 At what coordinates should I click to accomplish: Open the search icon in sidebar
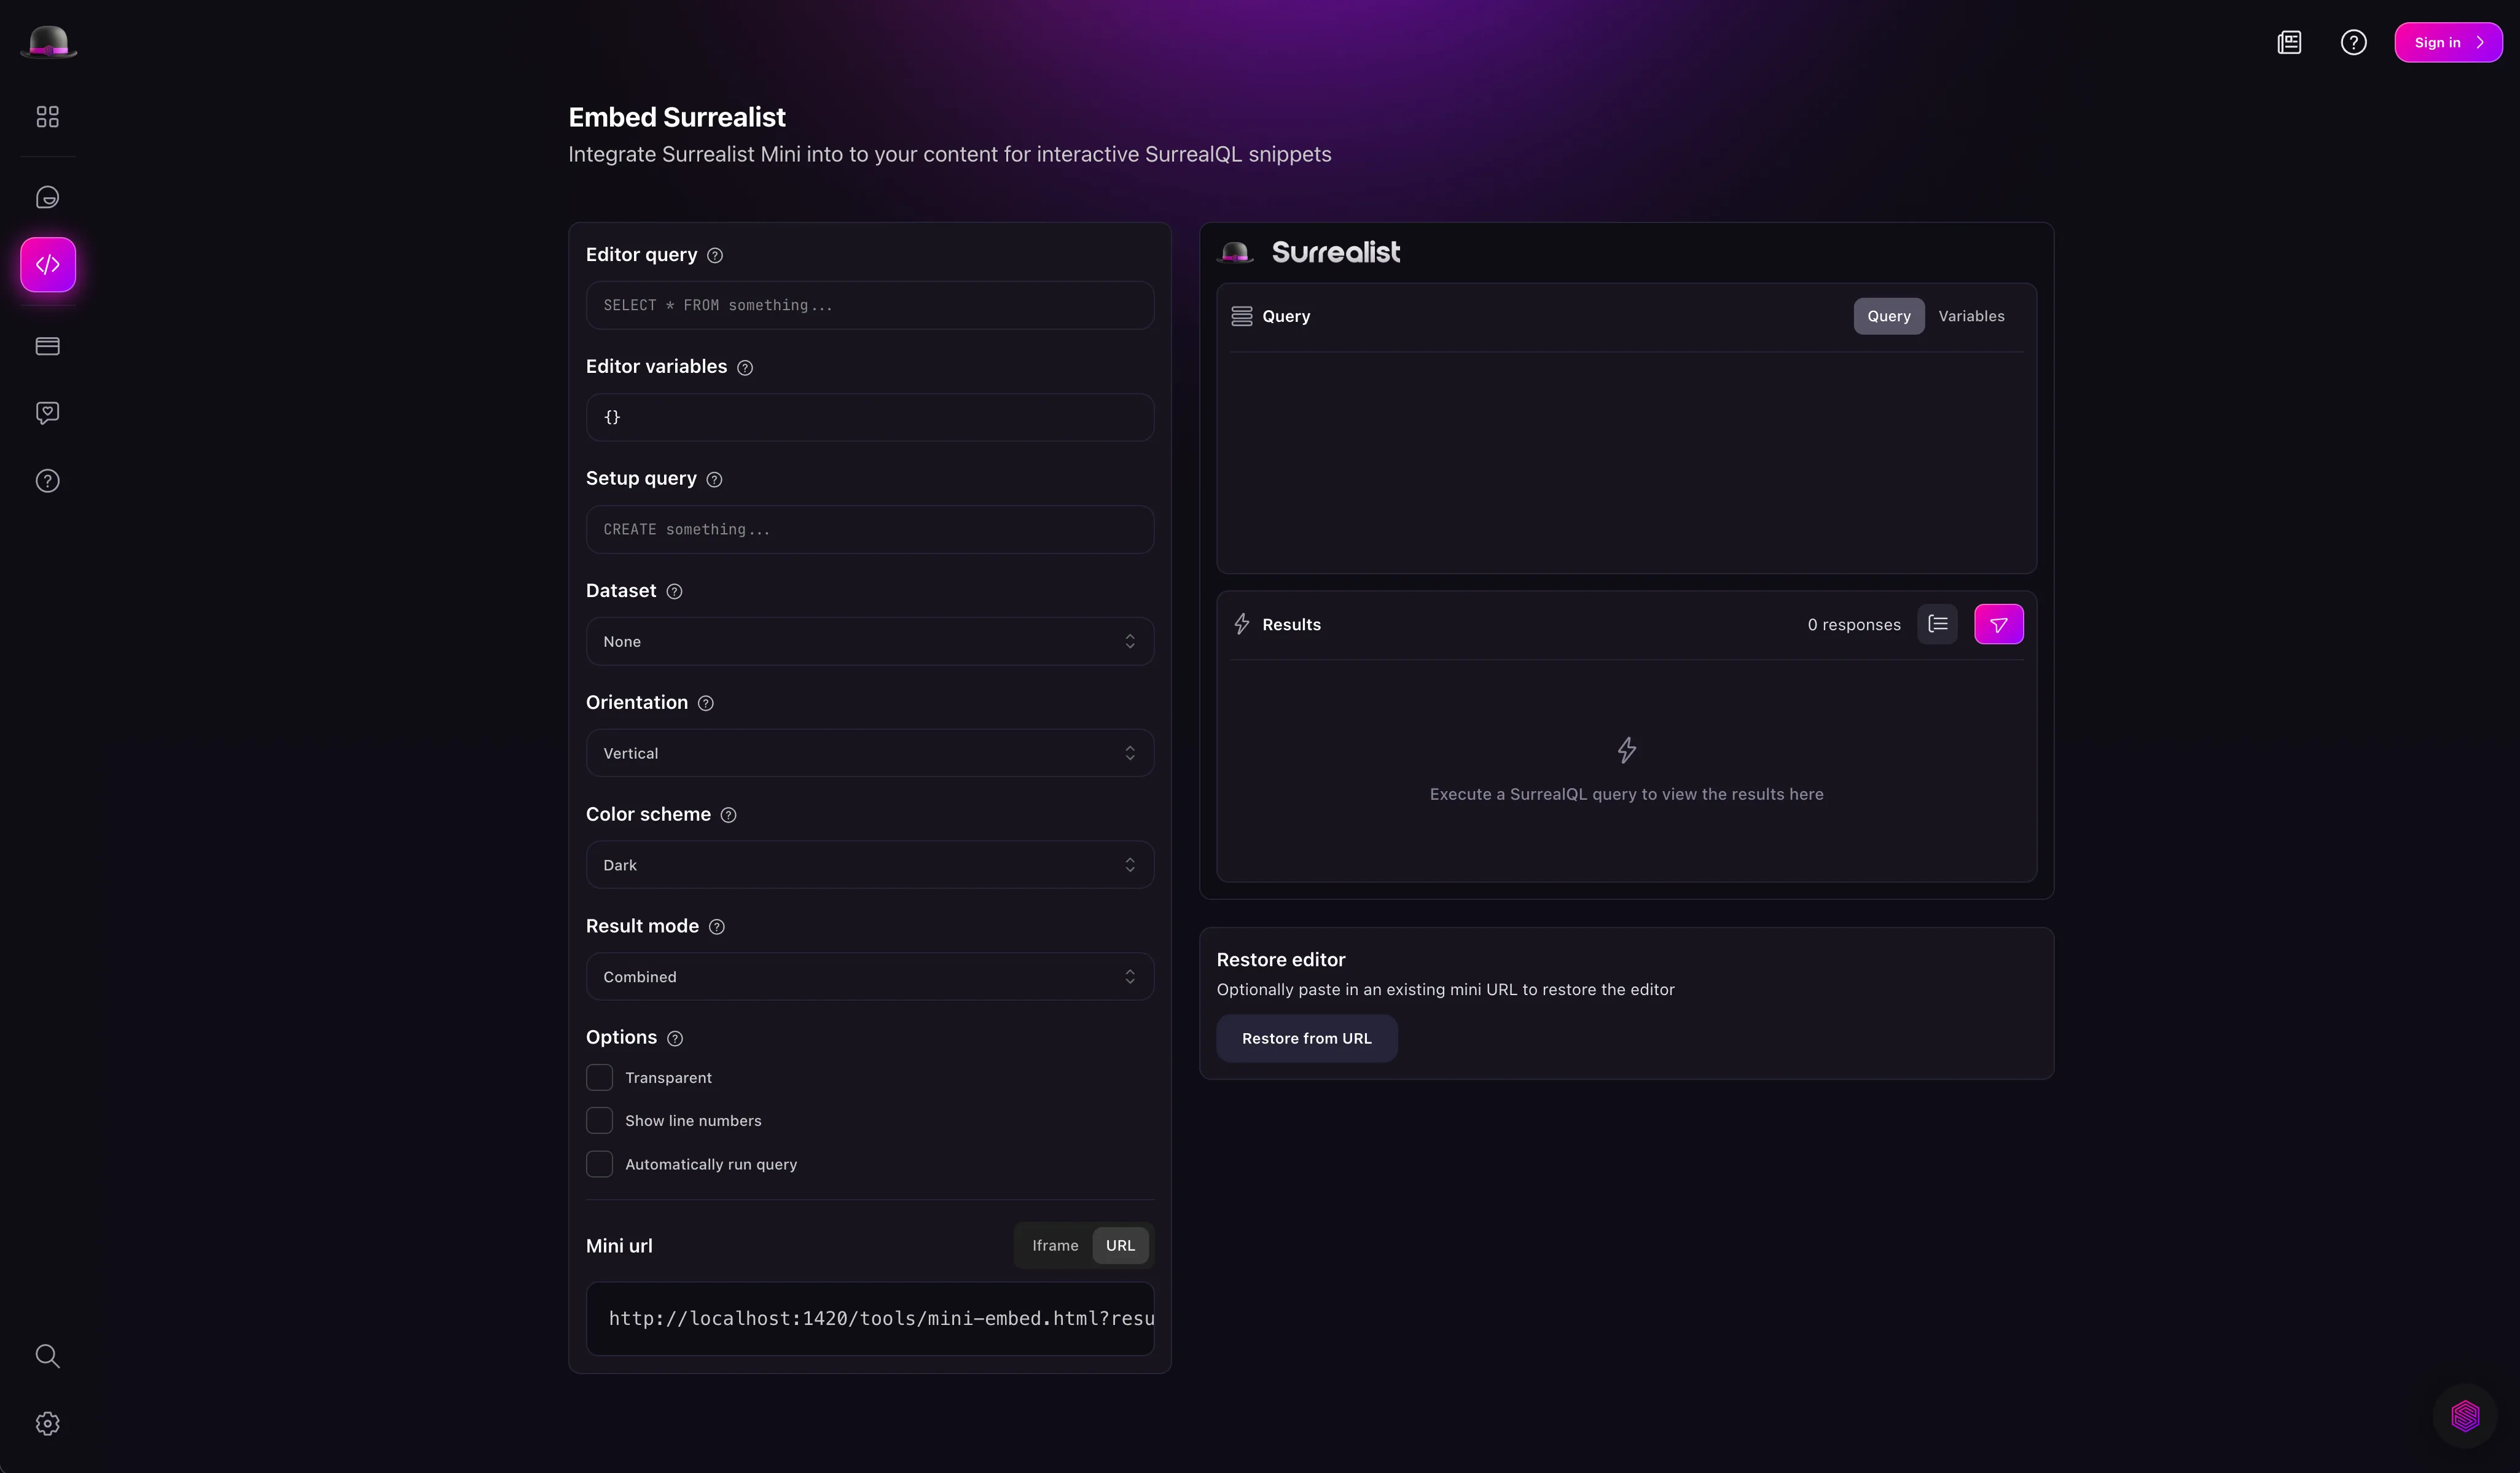click(x=47, y=1356)
